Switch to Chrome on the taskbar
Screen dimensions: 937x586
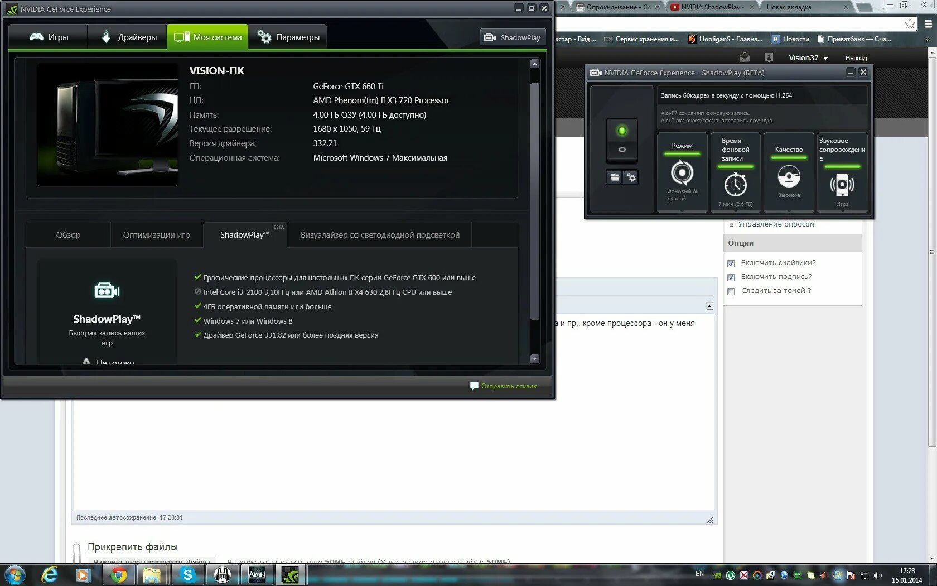coord(118,574)
